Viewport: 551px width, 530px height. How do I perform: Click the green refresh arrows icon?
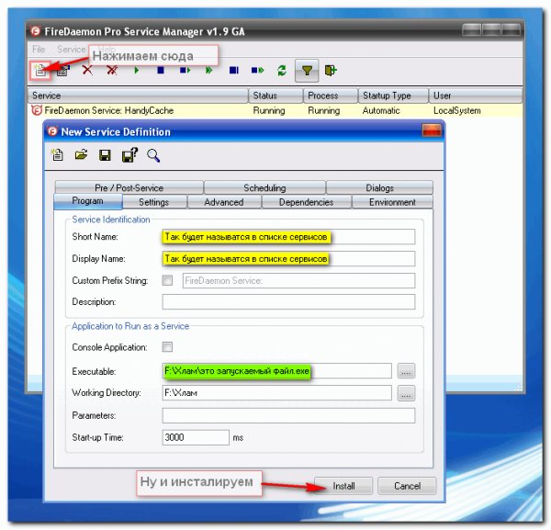(282, 71)
